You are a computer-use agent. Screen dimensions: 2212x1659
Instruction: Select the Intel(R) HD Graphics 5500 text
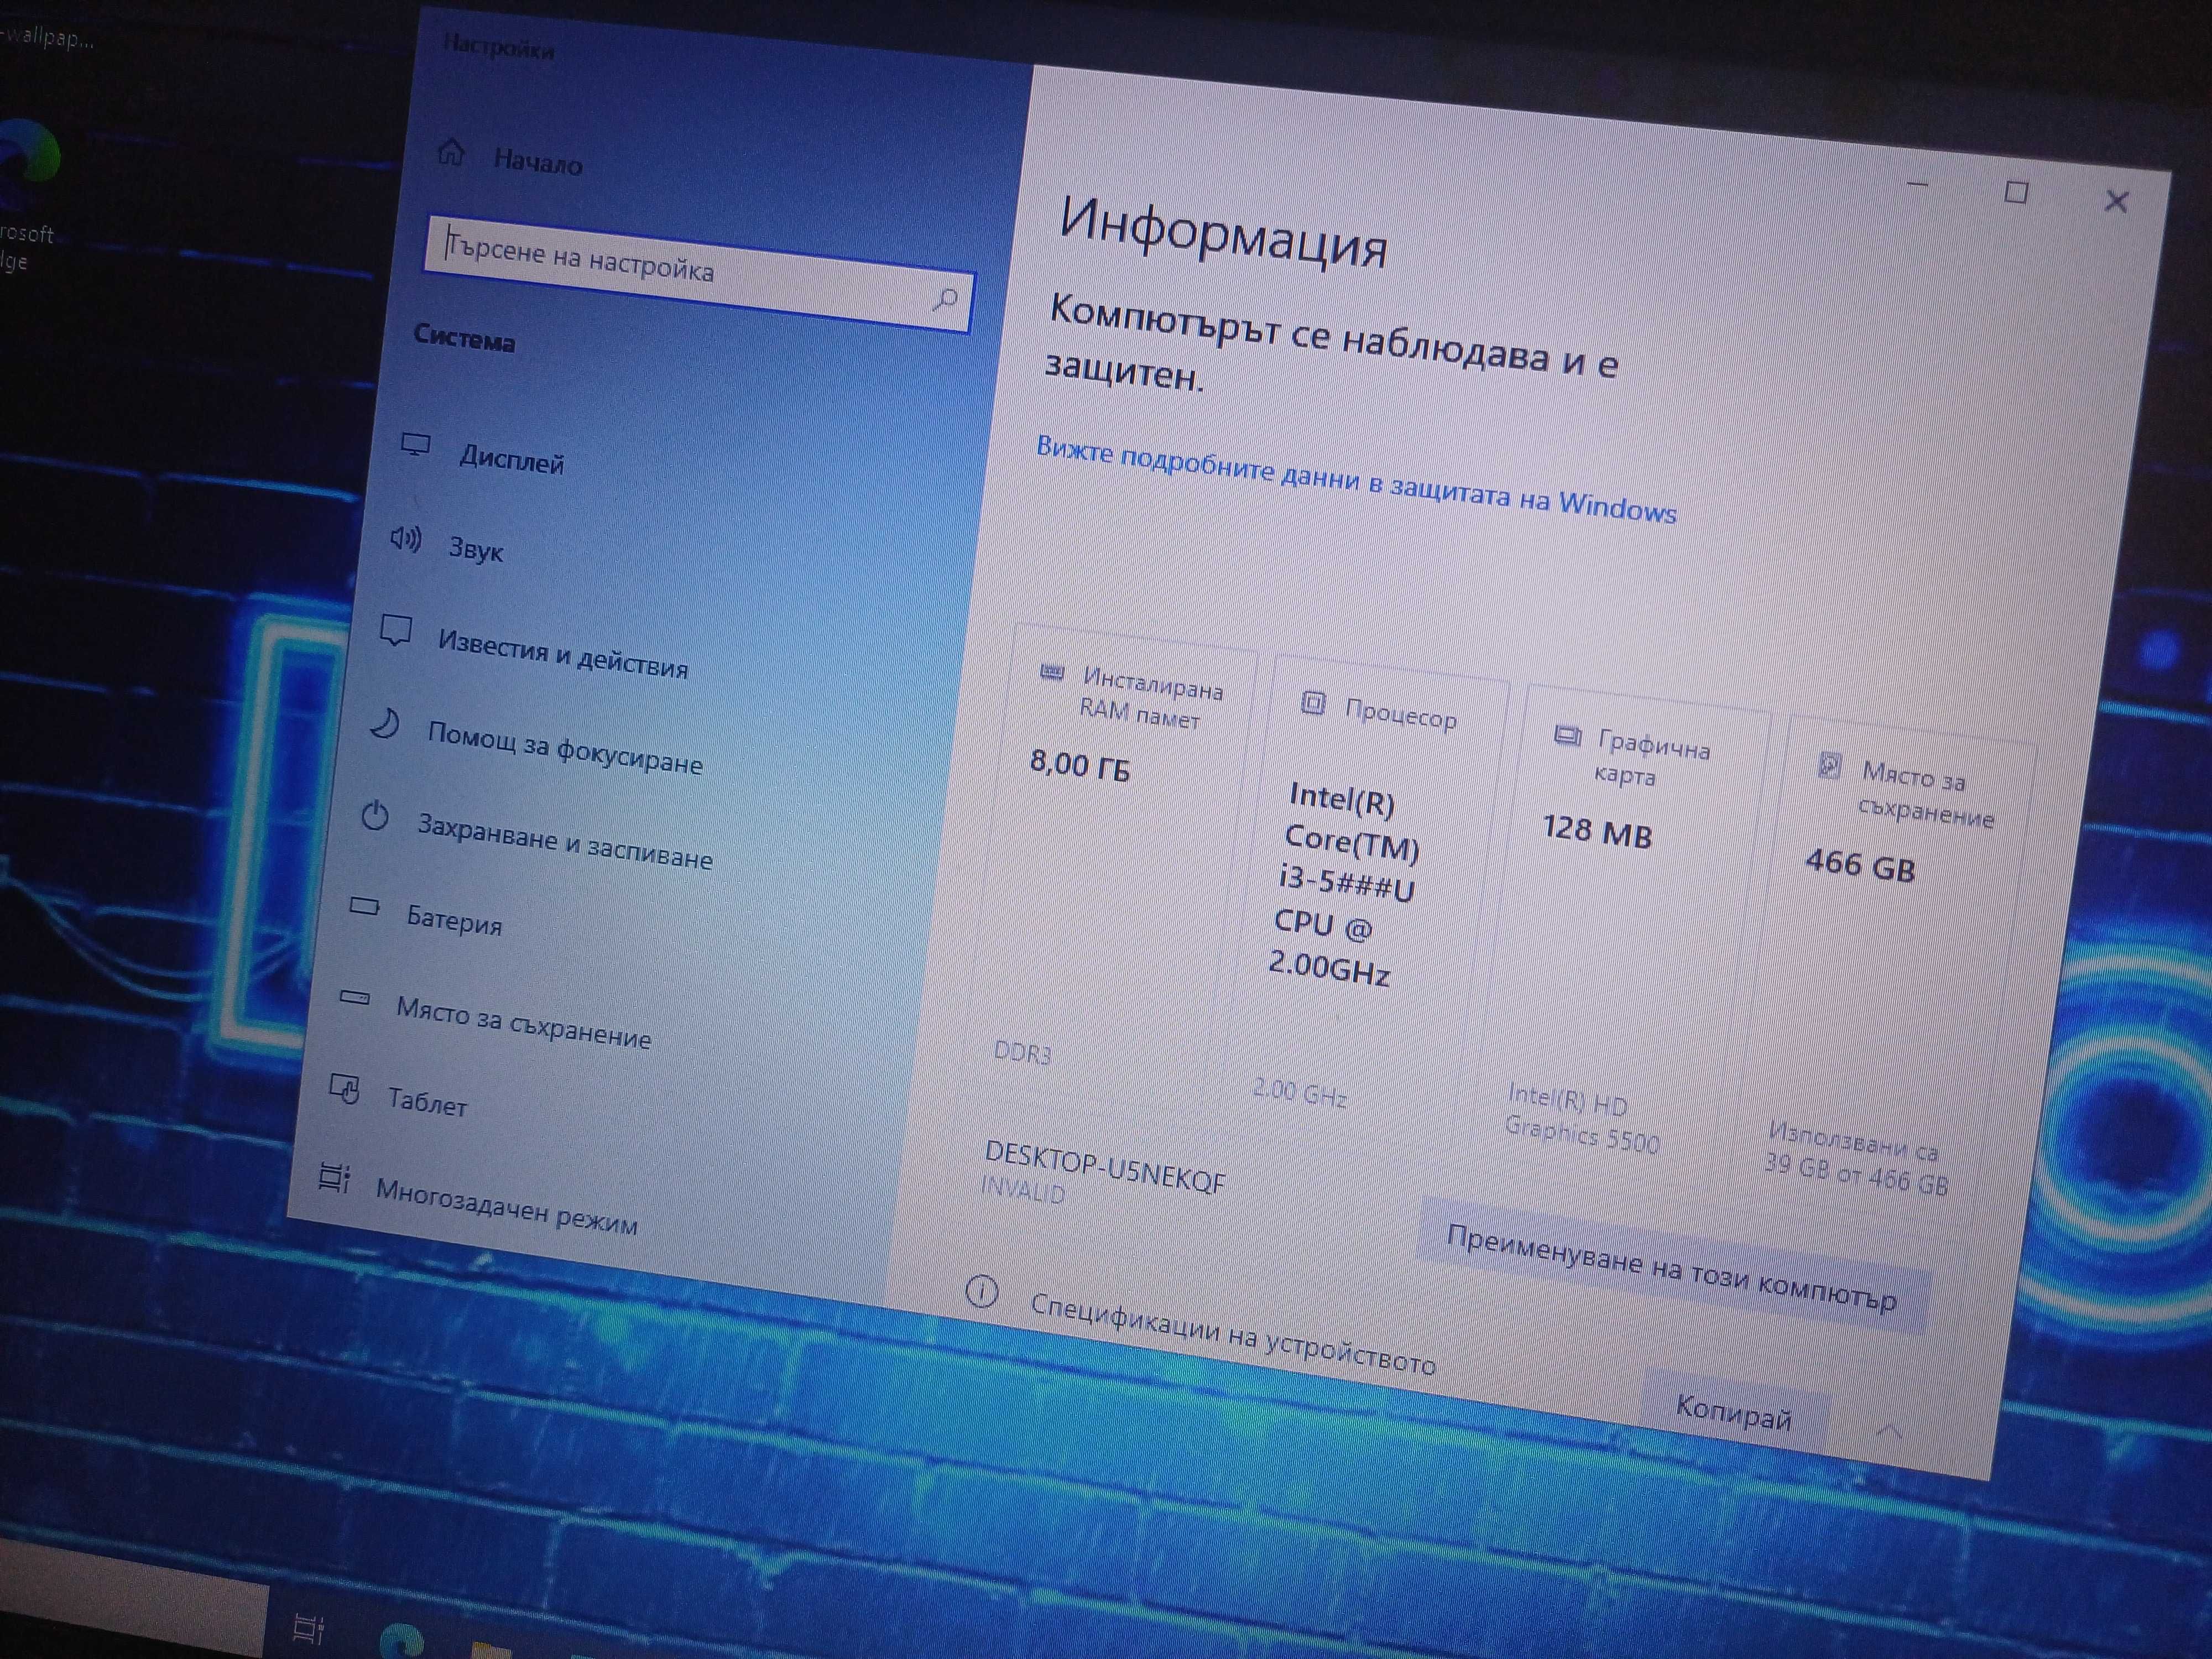1582,1118
